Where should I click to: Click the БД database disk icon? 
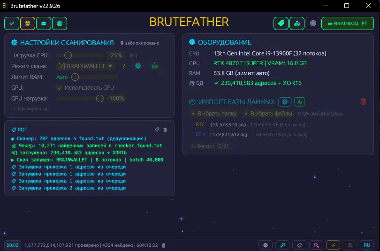[192, 84]
